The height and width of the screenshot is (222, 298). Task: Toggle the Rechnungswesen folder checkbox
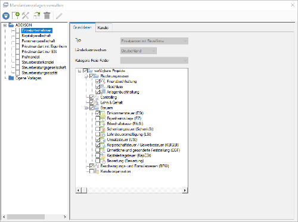pyautogui.click(x=91, y=76)
